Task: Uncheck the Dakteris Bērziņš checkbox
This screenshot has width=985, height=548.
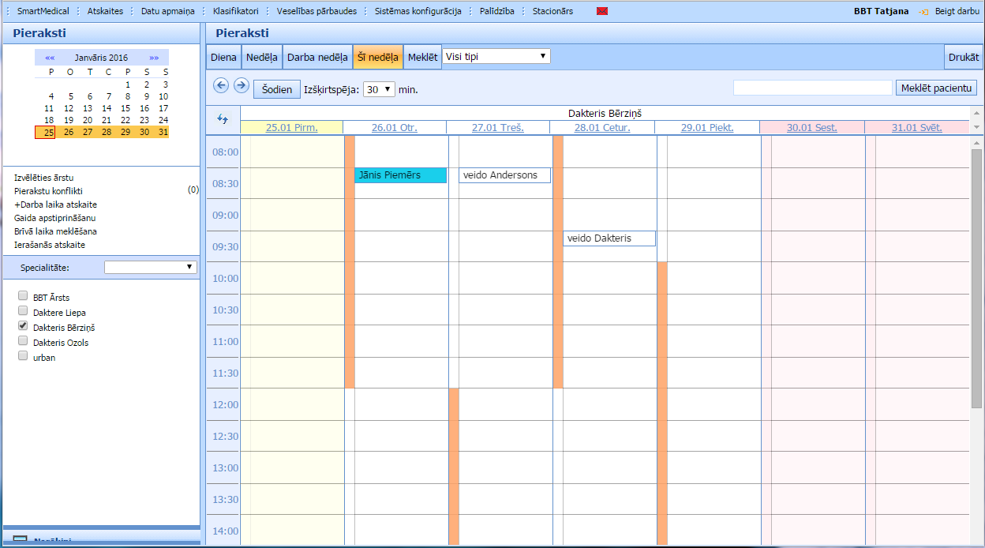Action: pos(23,326)
